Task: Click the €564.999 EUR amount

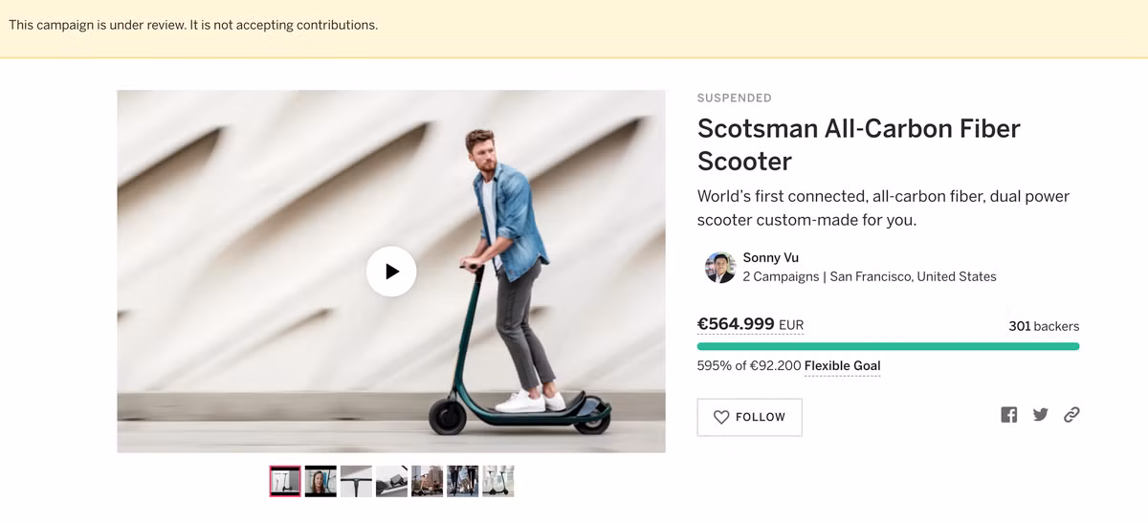Action: (x=750, y=324)
